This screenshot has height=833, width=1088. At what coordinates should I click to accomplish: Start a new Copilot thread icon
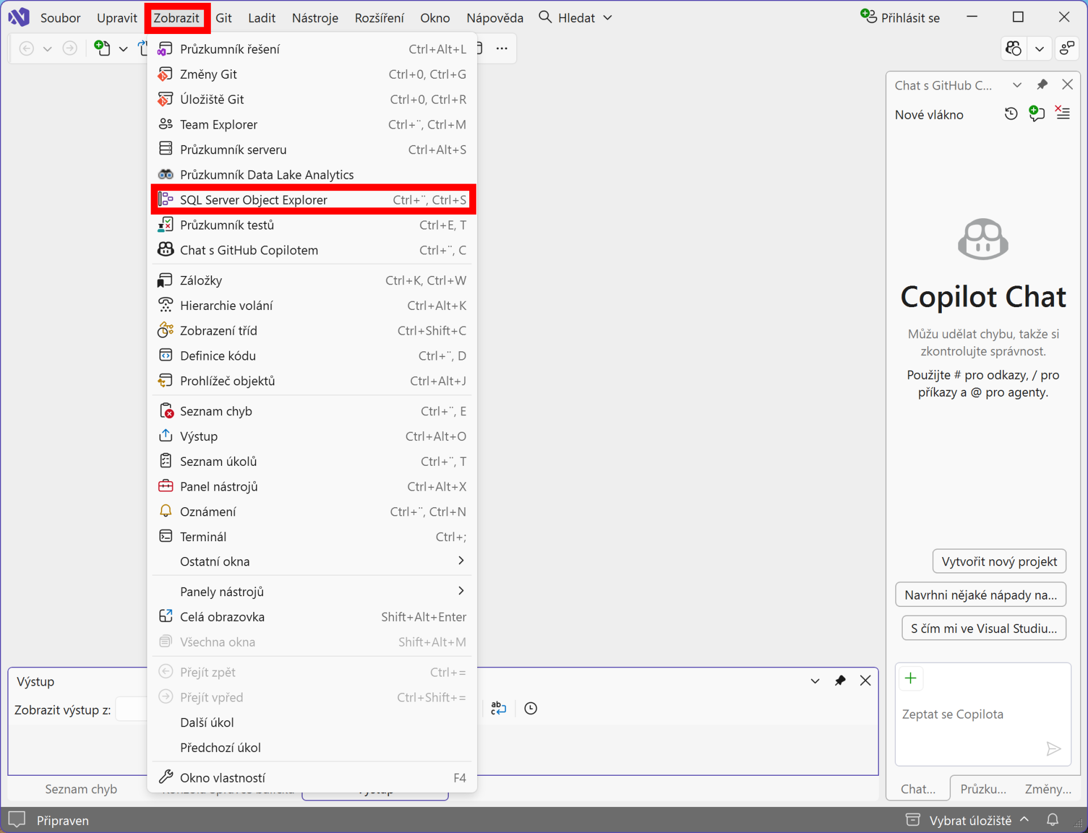tap(1036, 113)
